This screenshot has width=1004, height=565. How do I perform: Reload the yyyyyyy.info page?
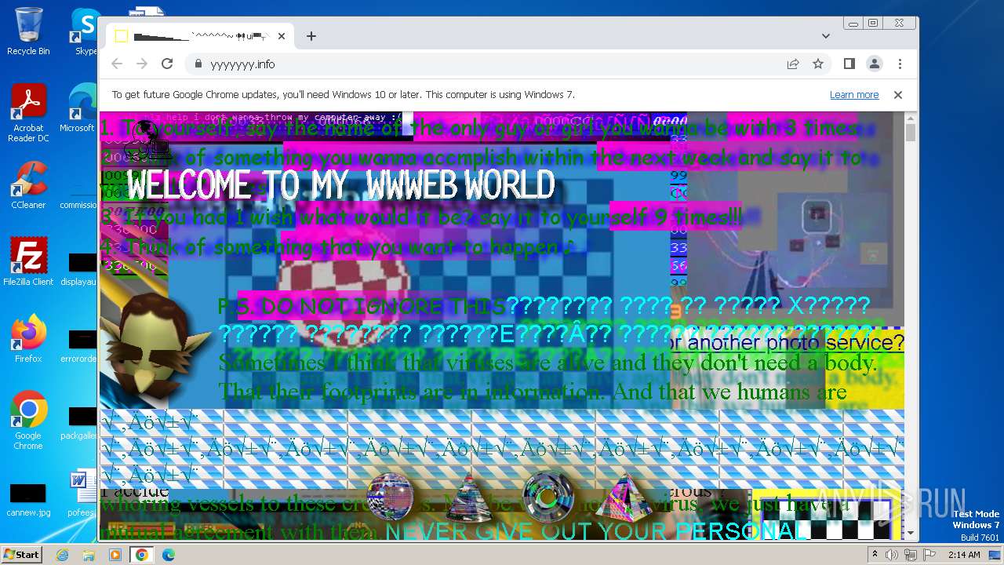point(167,64)
